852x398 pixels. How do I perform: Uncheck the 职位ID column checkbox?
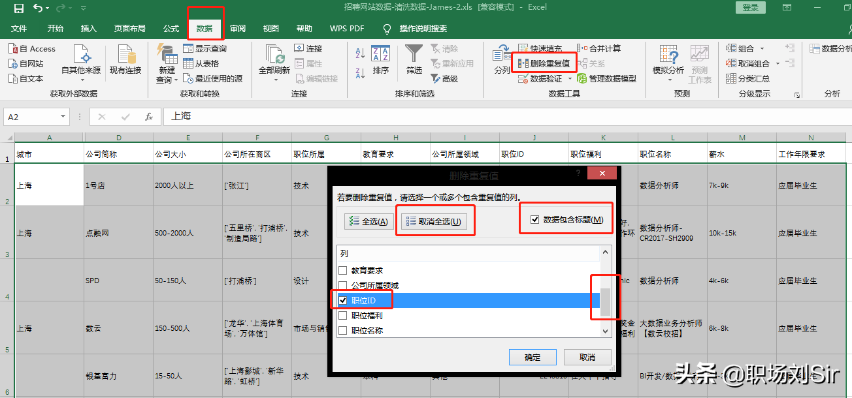tap(342, 300)
